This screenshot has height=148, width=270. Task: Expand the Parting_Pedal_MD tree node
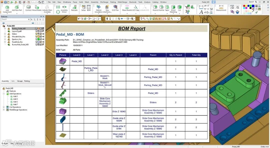click(x=5, y=29)
